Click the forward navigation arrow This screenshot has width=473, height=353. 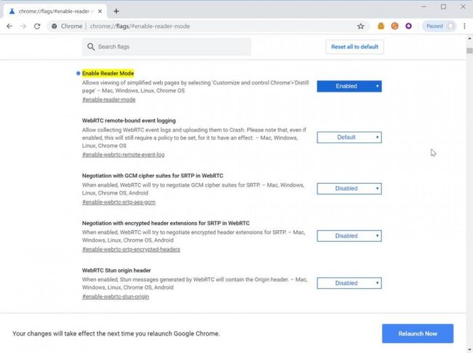23,26
